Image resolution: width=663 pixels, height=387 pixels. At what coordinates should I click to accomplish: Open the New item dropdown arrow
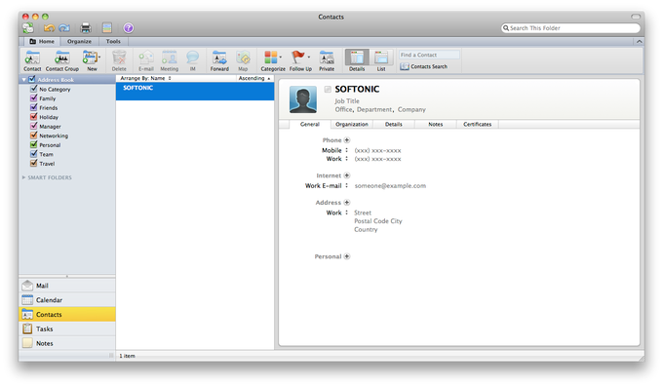point(99,58)
